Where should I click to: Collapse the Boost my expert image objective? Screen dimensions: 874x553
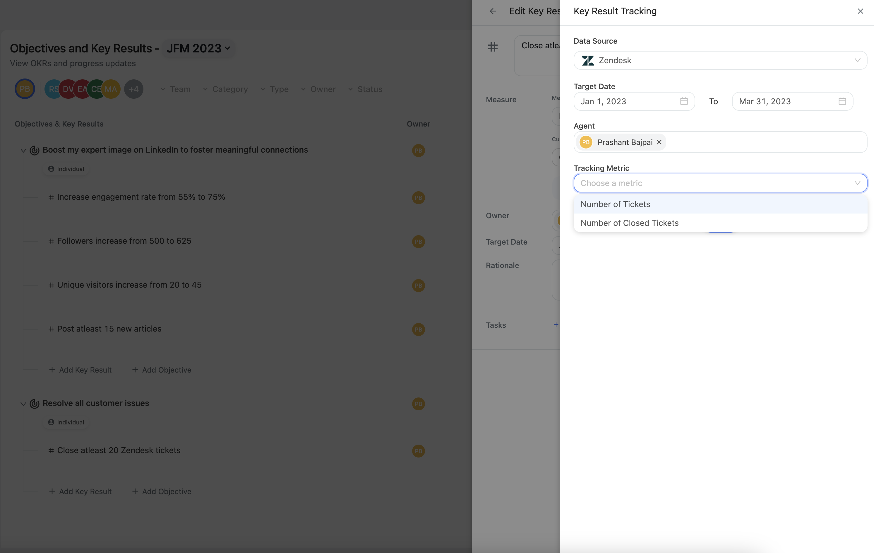pyautogui.click(x=23, y=150)
